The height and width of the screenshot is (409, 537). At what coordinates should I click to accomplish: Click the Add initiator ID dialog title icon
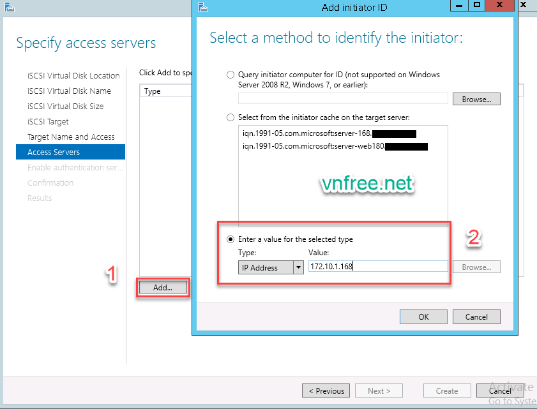203,7
